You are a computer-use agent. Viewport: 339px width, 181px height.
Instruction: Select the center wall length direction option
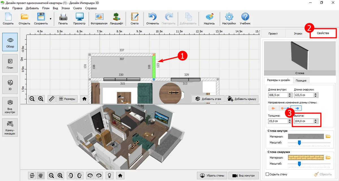[284, 108]
